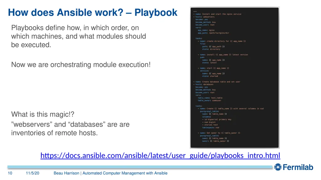
Task: Click the paragraph starting "Playbooks define how"
Action: pyautogui.click(x=79, y=36)
